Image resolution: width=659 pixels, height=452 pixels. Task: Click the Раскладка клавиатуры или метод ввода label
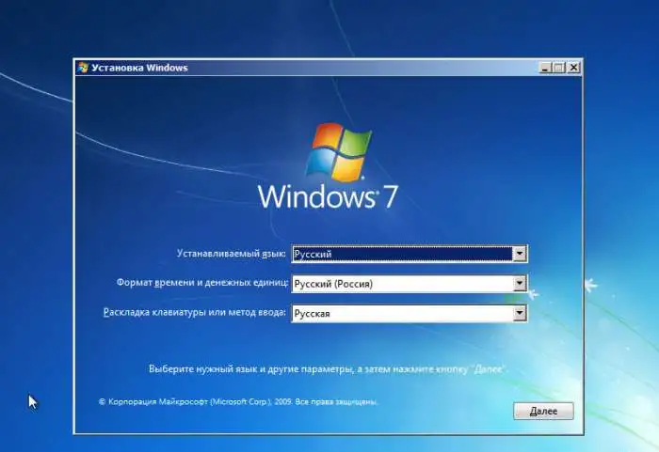point(195,312)
